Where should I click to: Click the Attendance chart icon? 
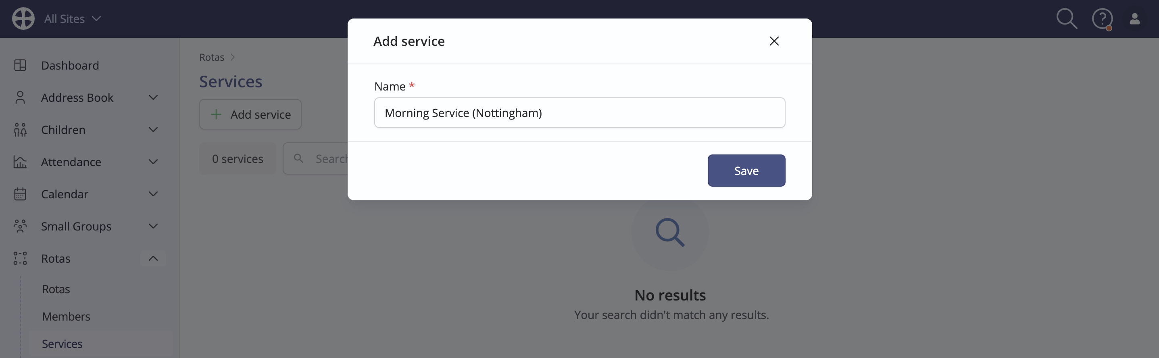pos(20,162)
